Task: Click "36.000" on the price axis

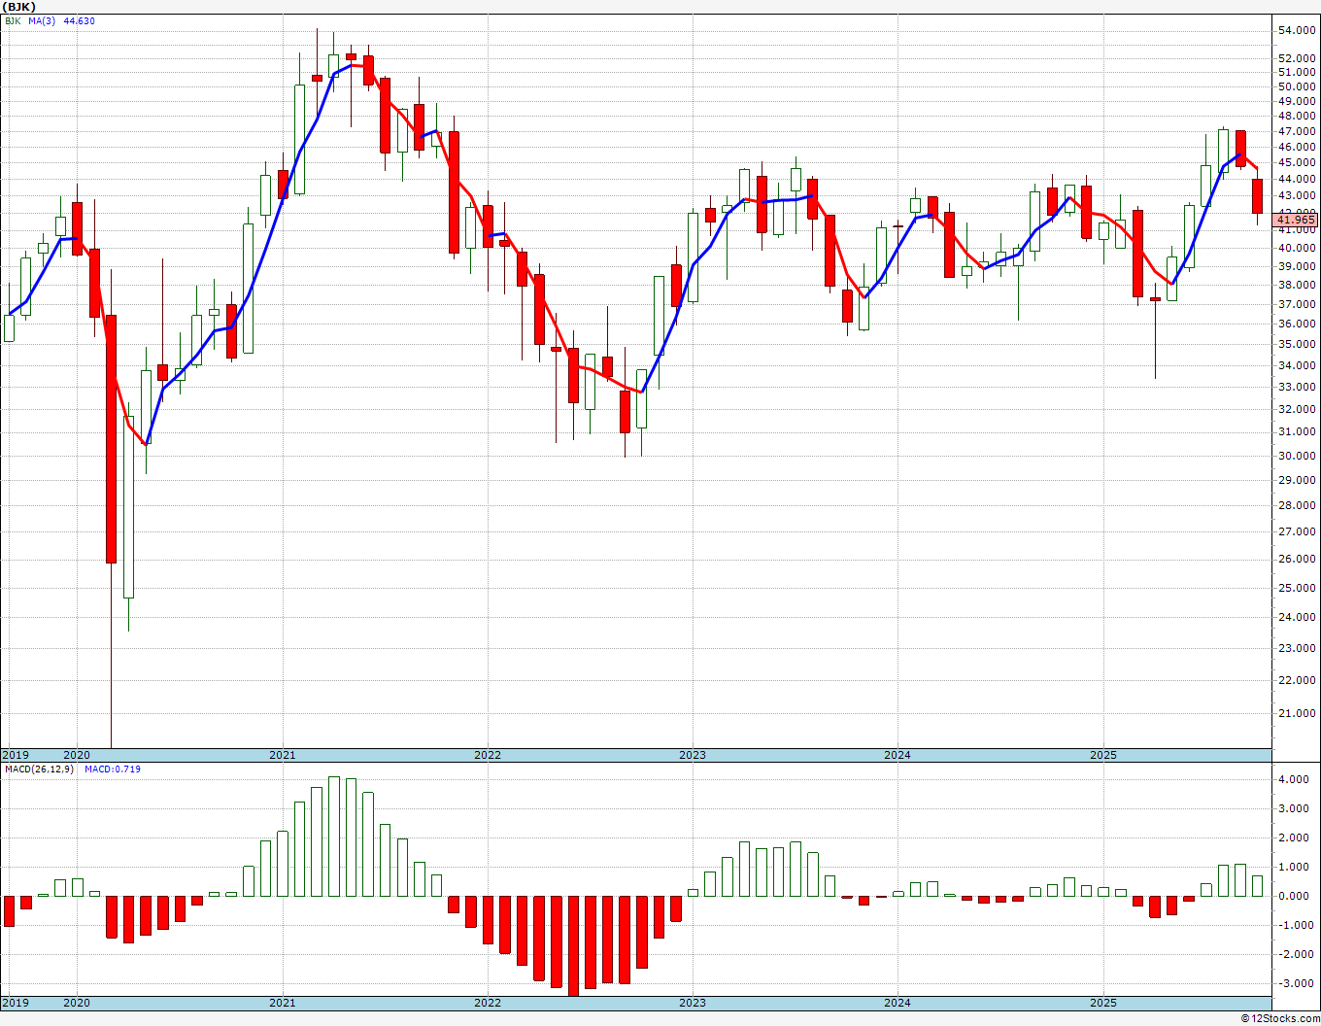Action: 1298,324
